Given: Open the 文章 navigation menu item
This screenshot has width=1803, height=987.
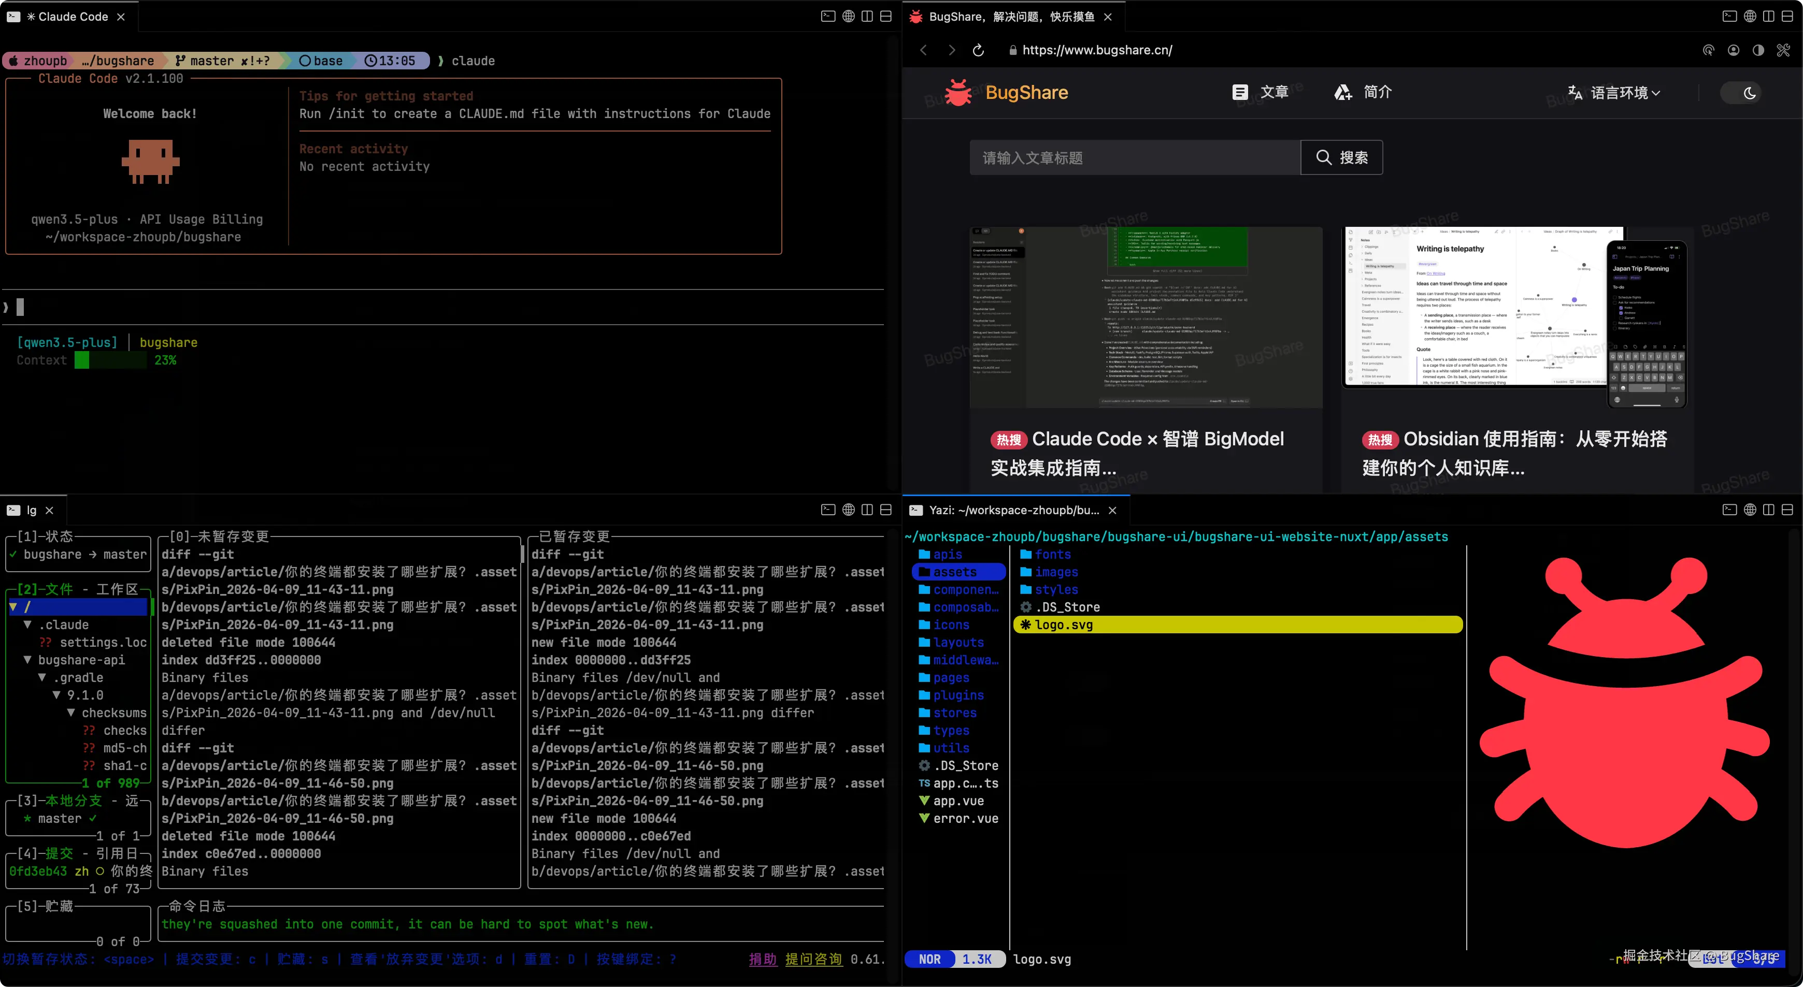Looking at the screenshot, I should point(1260,92).
